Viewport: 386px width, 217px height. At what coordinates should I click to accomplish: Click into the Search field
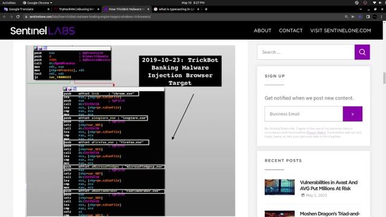[x=306, y=52]
